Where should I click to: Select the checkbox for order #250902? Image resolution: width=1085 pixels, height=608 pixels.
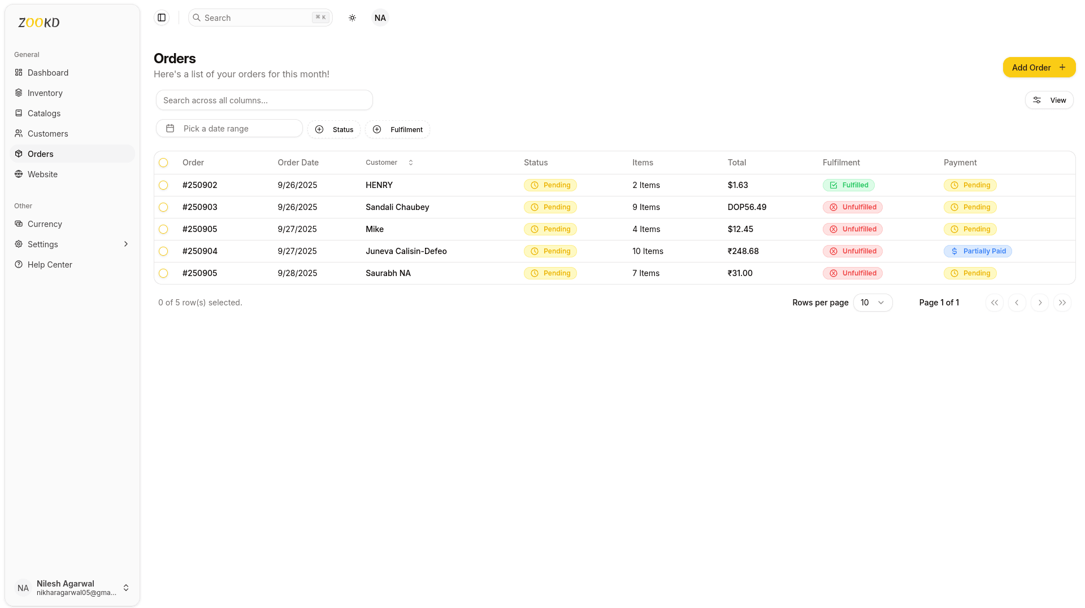coord(164,185)
